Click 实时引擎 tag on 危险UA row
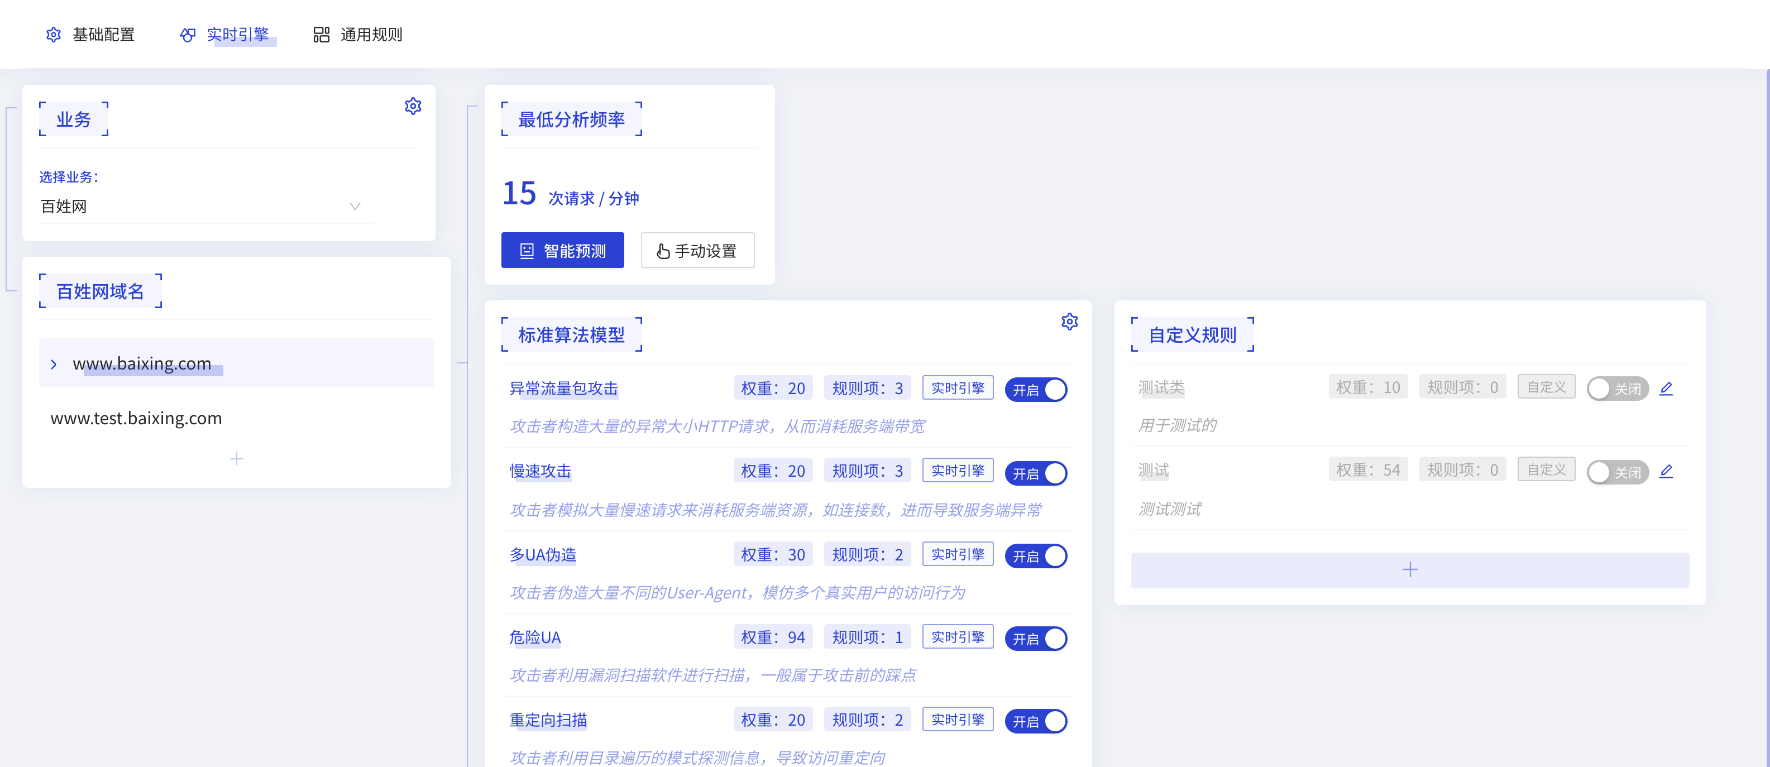The width and height of the screenshot is (1770, 767). (957, 636)
